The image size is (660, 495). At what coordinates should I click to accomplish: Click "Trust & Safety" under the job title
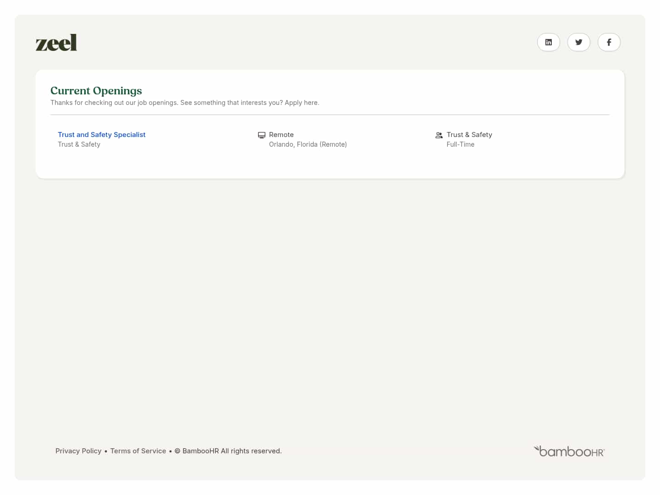[79, 144]
